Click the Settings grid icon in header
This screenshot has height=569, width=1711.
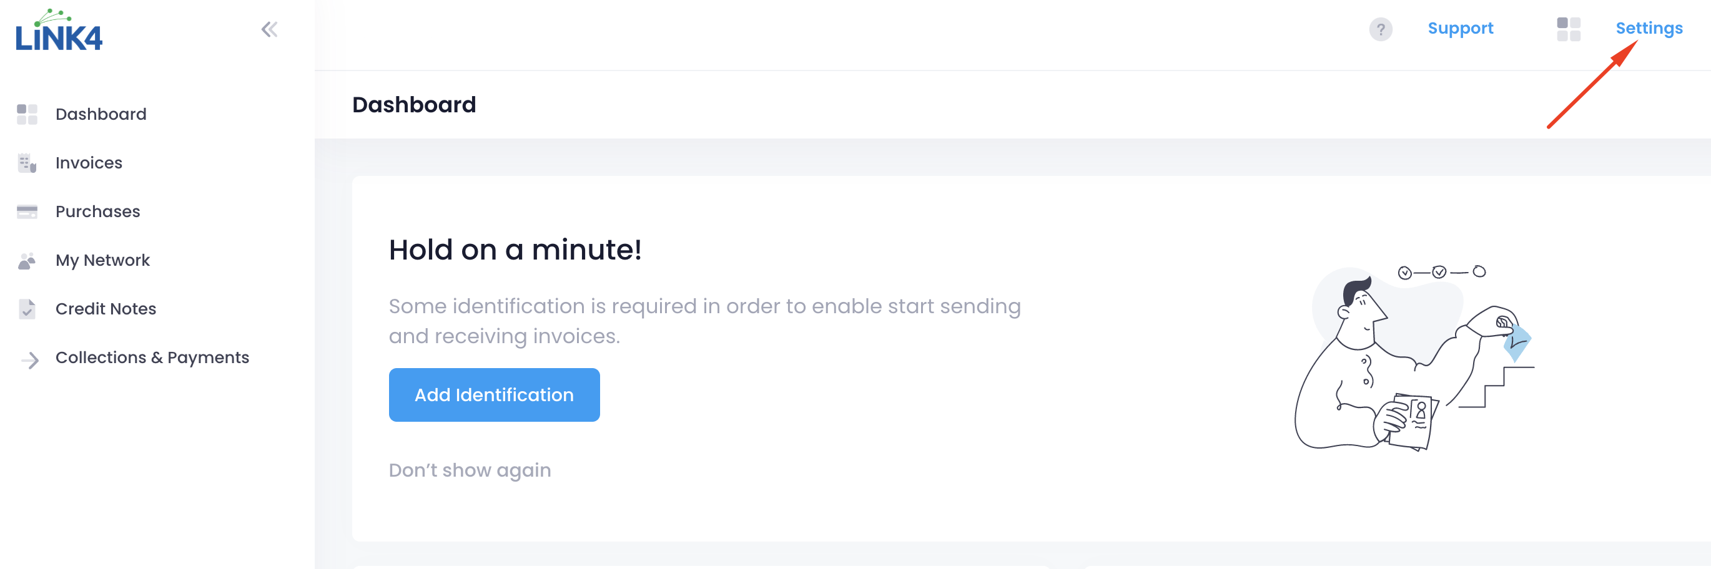point(1568,29)
